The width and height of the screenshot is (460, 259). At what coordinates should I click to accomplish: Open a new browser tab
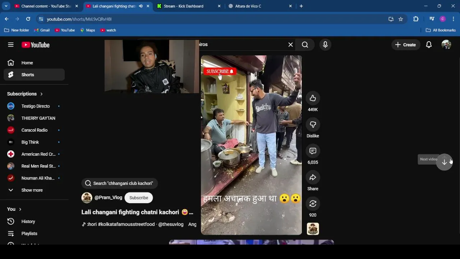point(301,6)
